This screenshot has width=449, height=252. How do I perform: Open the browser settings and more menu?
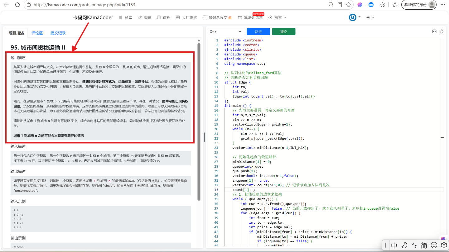point(442,5)
